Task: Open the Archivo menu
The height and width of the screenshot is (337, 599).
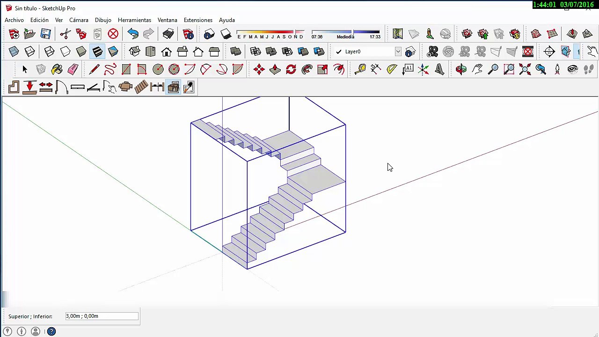Action: [14, 20]
